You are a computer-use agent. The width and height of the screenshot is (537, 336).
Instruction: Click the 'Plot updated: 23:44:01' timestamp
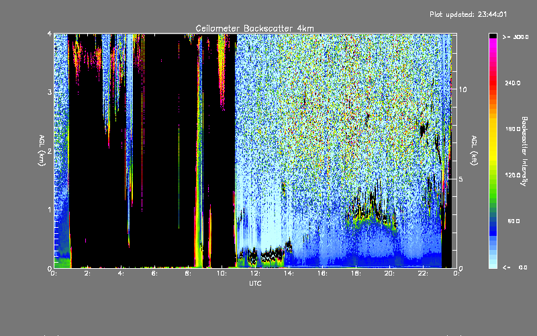pyautogui.click(x=468, y=14)
